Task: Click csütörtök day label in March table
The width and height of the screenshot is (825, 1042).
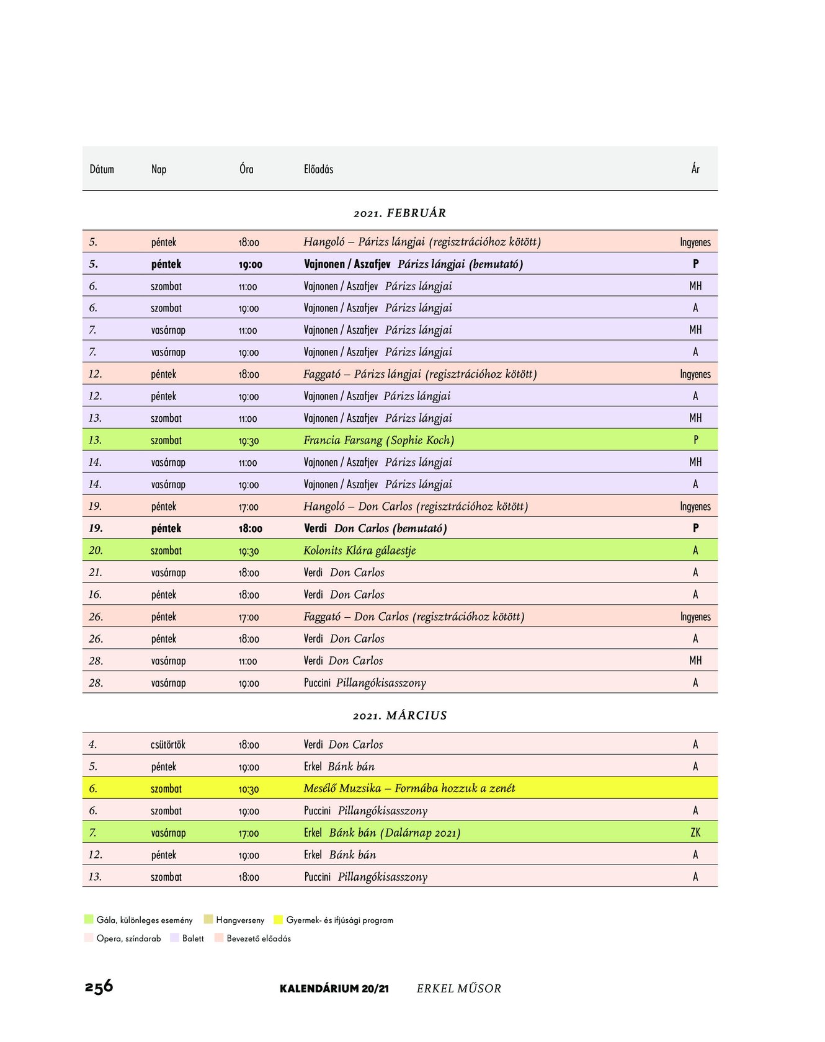Action: (168, 744)
